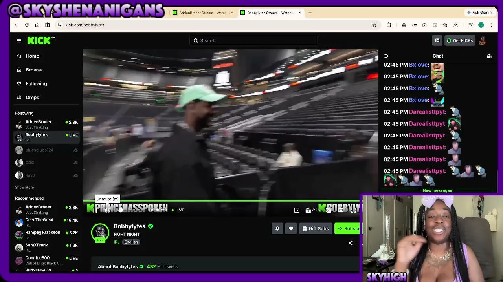
Task: Click the kick.com/bobbylytes address bar
Action: click(x=218, y=25)
